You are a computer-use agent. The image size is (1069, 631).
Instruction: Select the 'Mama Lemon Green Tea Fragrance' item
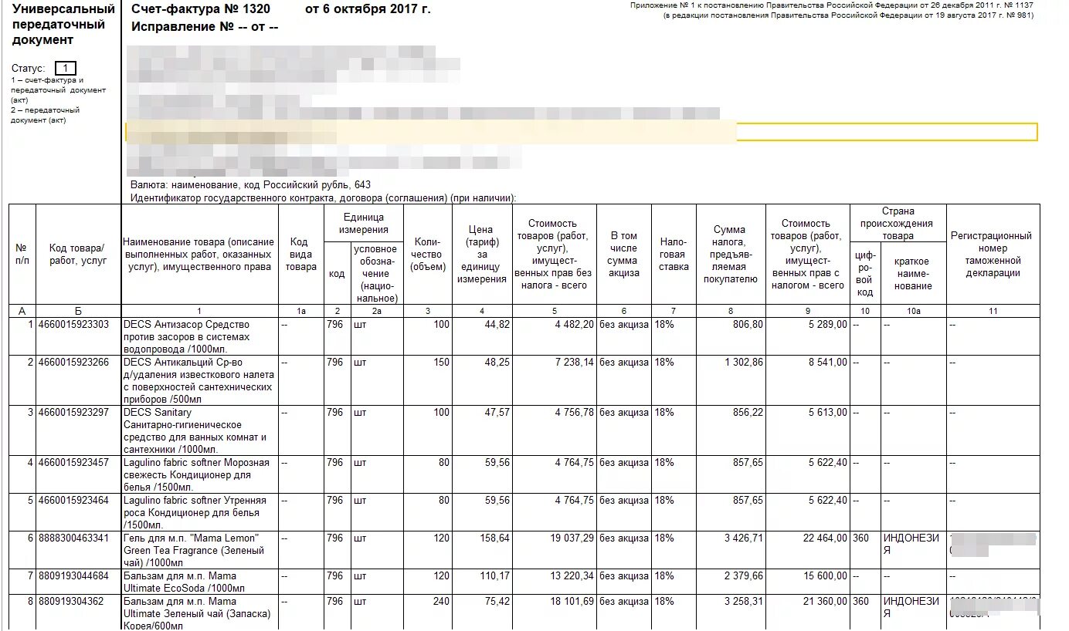click(x=194, y=551)
